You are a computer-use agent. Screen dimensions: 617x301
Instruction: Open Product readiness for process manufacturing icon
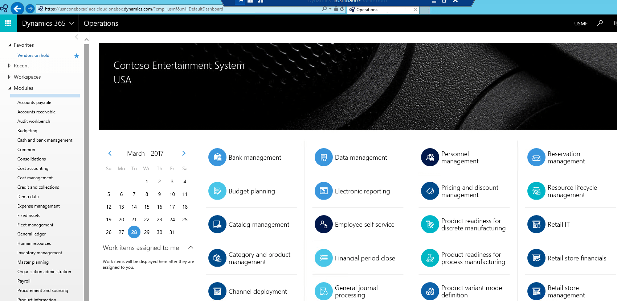tap(430, 258)
